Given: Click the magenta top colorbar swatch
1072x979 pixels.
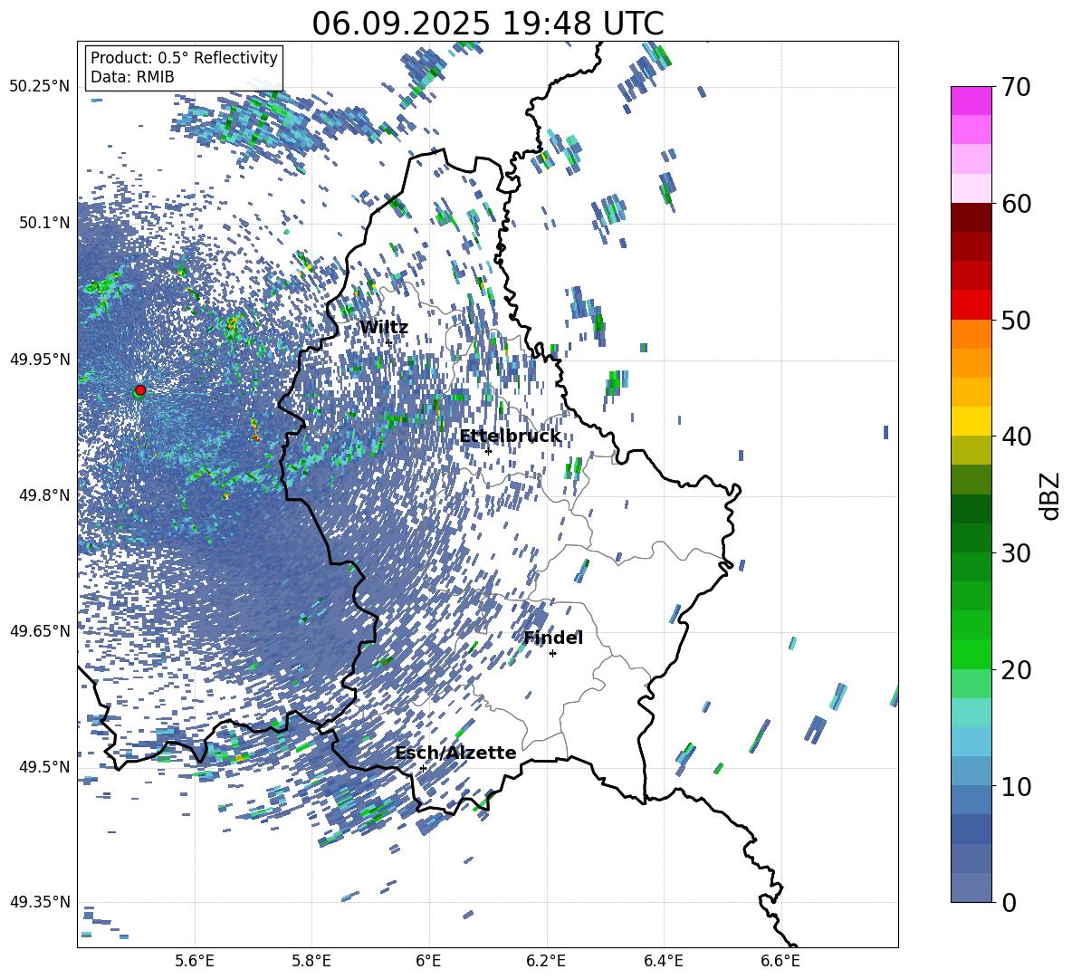Looking at the screenshot, I should (971, 101).
